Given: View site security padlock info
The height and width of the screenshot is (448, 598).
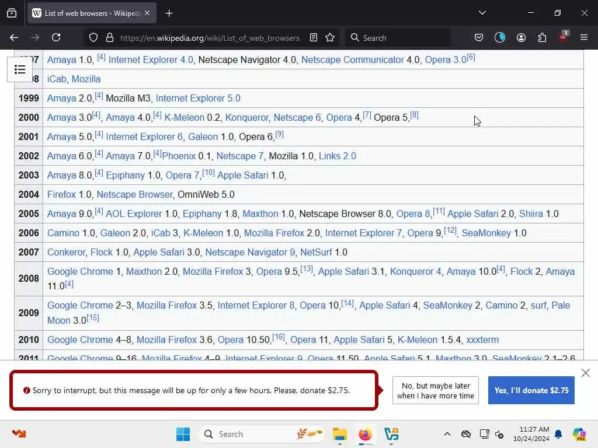Looking at the screenshot, I should 110,38.
